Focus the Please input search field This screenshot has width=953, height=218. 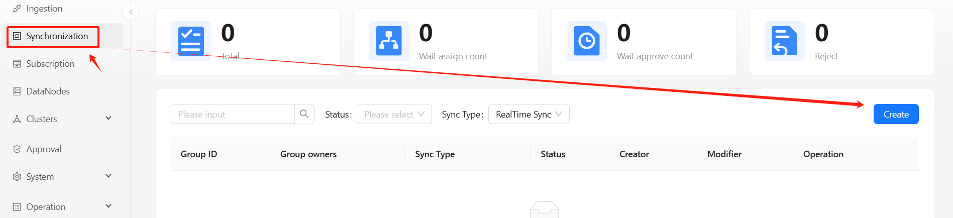coord(233,114)
